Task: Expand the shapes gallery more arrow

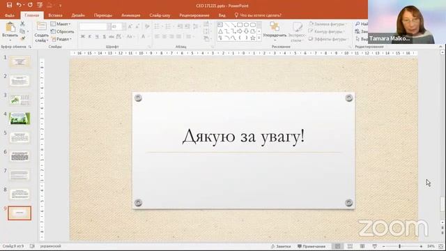Action: click(259, 38)
